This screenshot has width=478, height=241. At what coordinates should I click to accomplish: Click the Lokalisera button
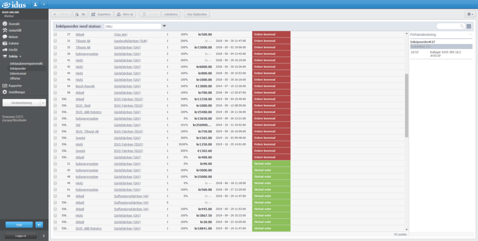click(x=171, y=14)
